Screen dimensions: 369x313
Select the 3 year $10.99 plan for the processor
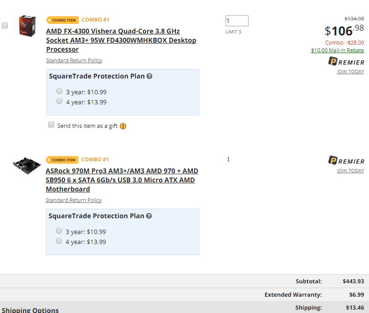tap(59, 91)
